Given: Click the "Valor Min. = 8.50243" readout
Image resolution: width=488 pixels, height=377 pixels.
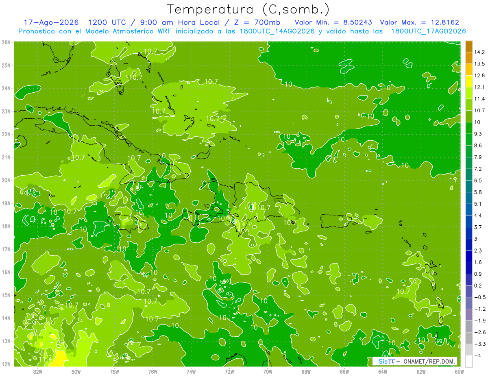Looking at the screenshot, I should [x=333, y=22].
